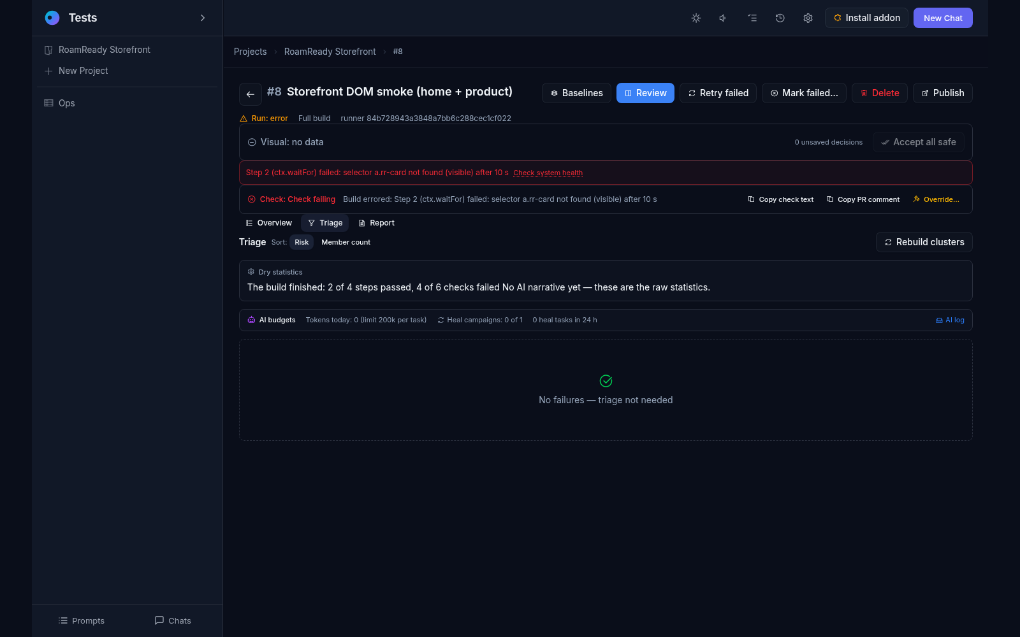Follow the Check system health link

coord(548,173)
